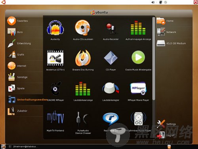The height and width of the screenshot is (149, 198).
Task: Click the Ubuntu logo in top-left corner
Action: pos(3,2)
